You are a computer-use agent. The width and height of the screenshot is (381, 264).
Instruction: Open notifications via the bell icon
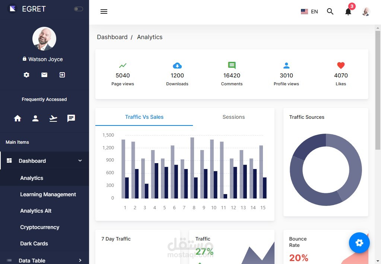click(347, 12)
